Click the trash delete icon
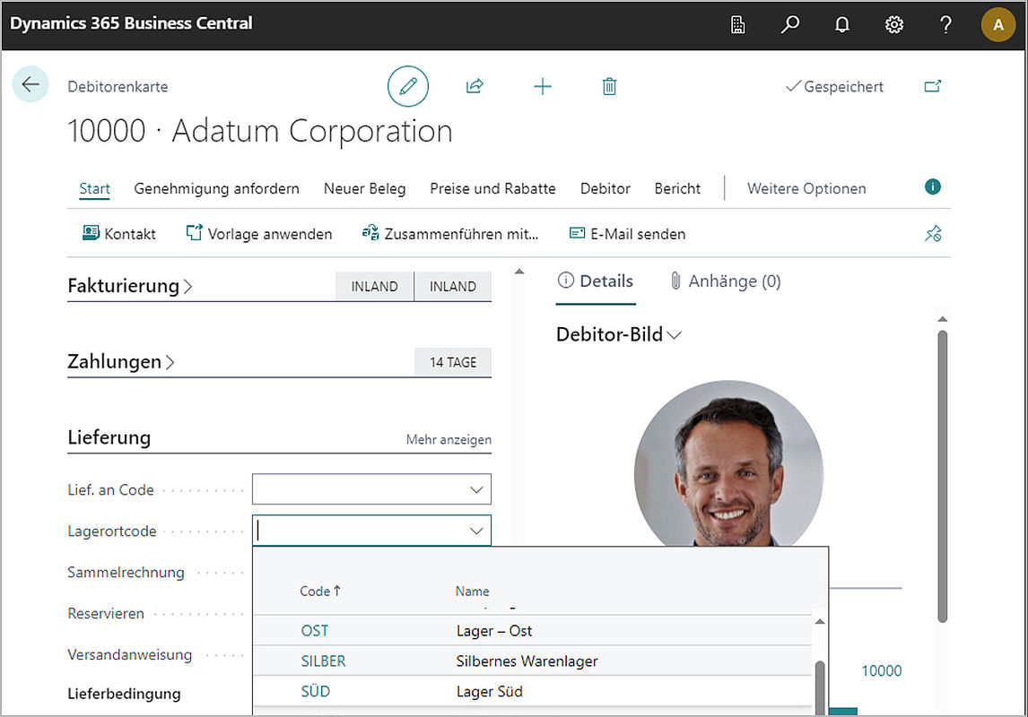1028x717 pixels. pyautogui.click(x=609, y=86)
